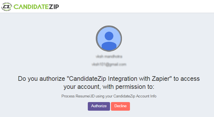Click the green CANDIDATE part of logo
This screenshot has height=117, width=214.
click(31, 7)
